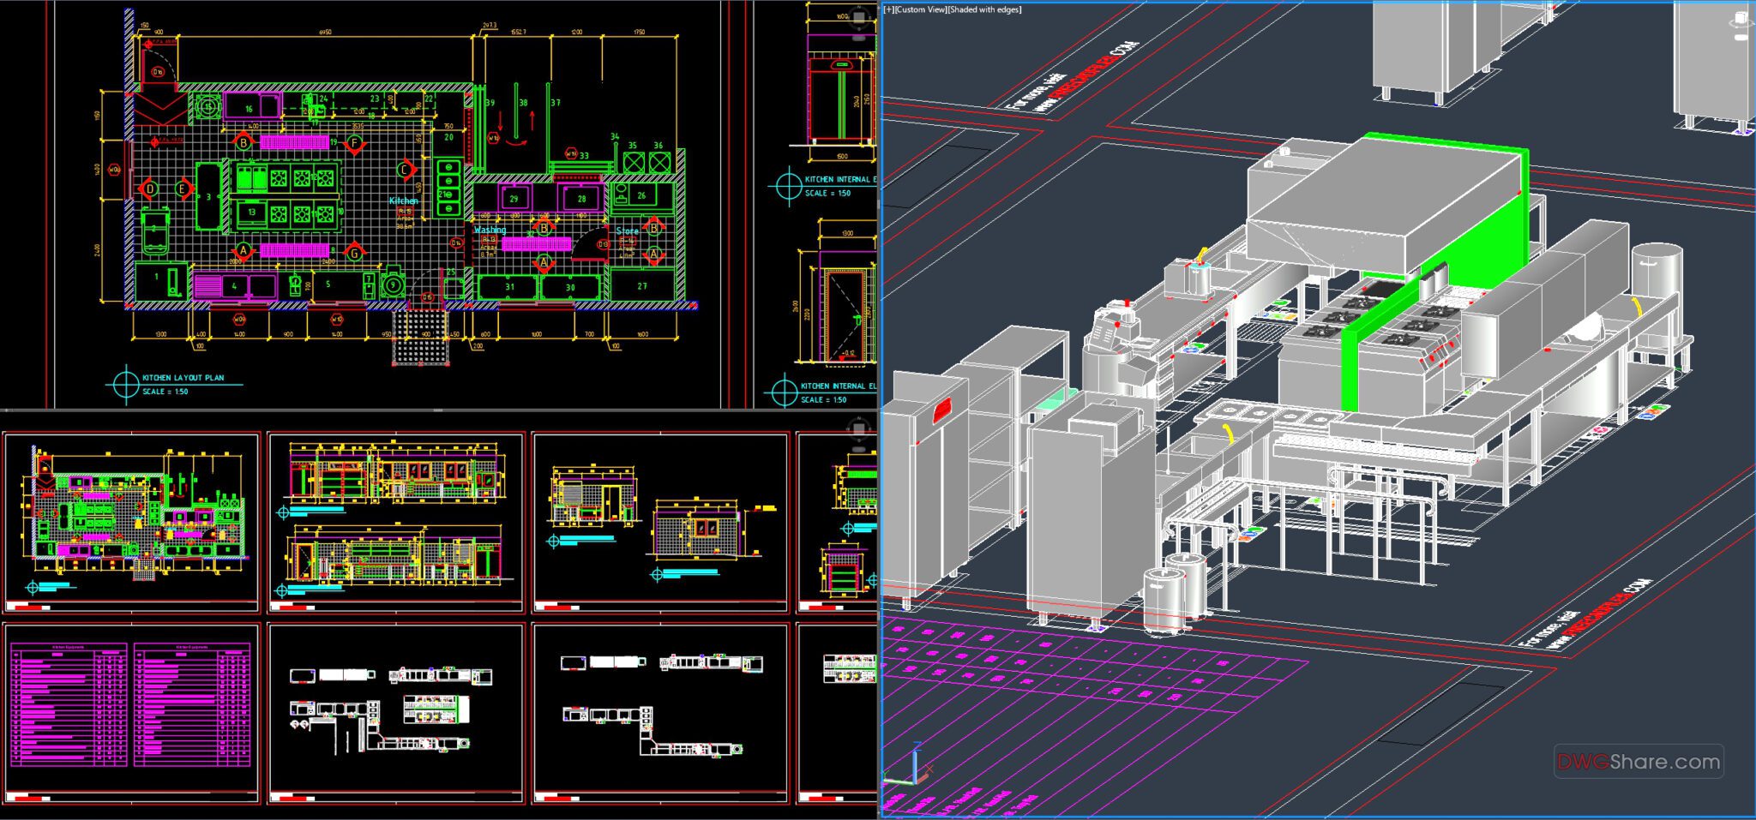Open the [+] viewport controls menu
The width and height of the screenshot is (1756, 820).
click(889, 9)
